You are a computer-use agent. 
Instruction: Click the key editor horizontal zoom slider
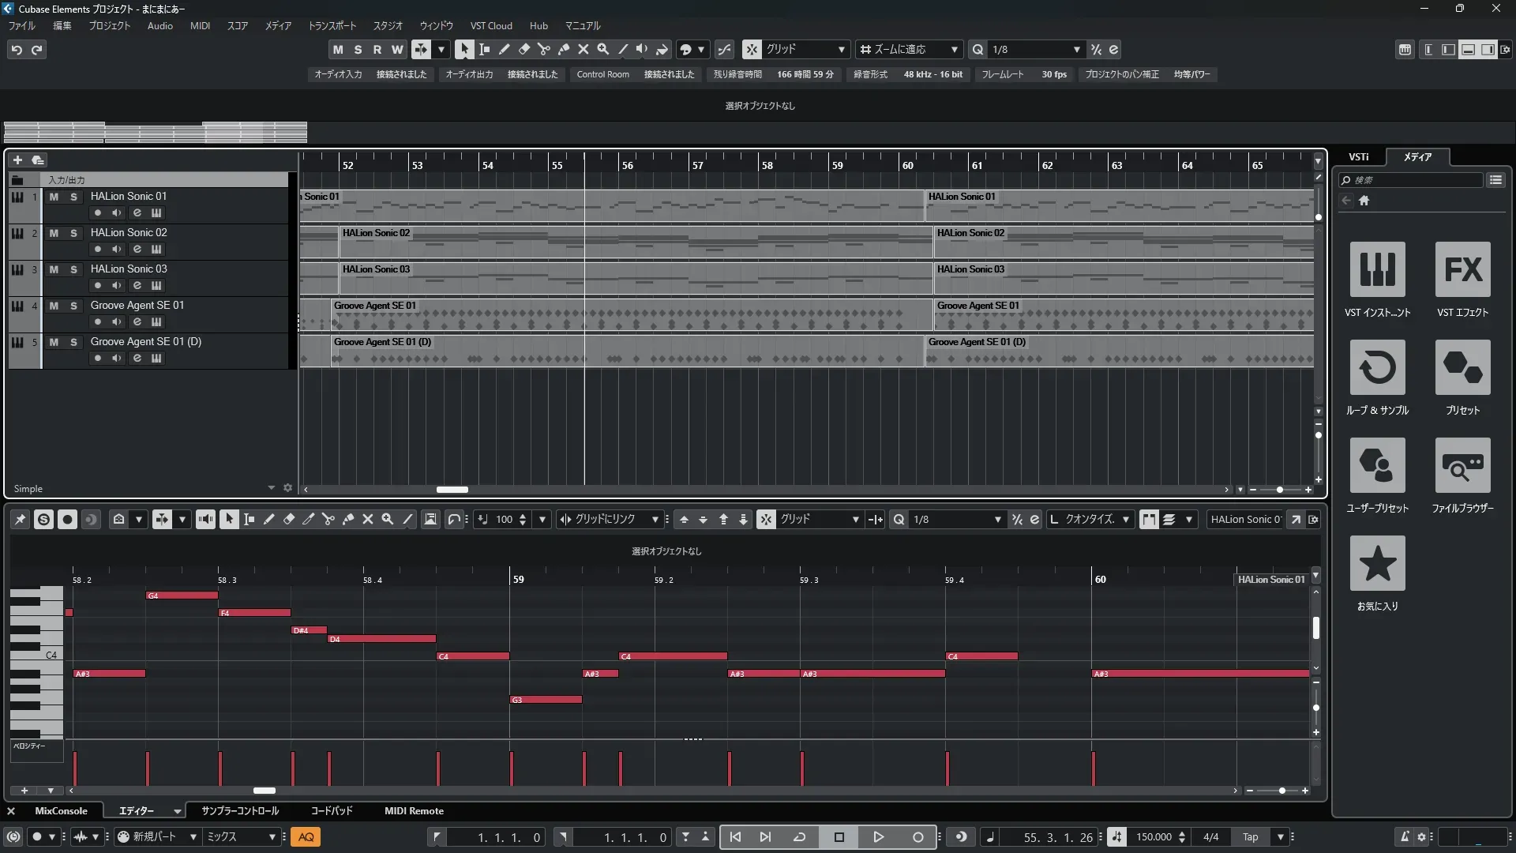(x=1281, y=791)
